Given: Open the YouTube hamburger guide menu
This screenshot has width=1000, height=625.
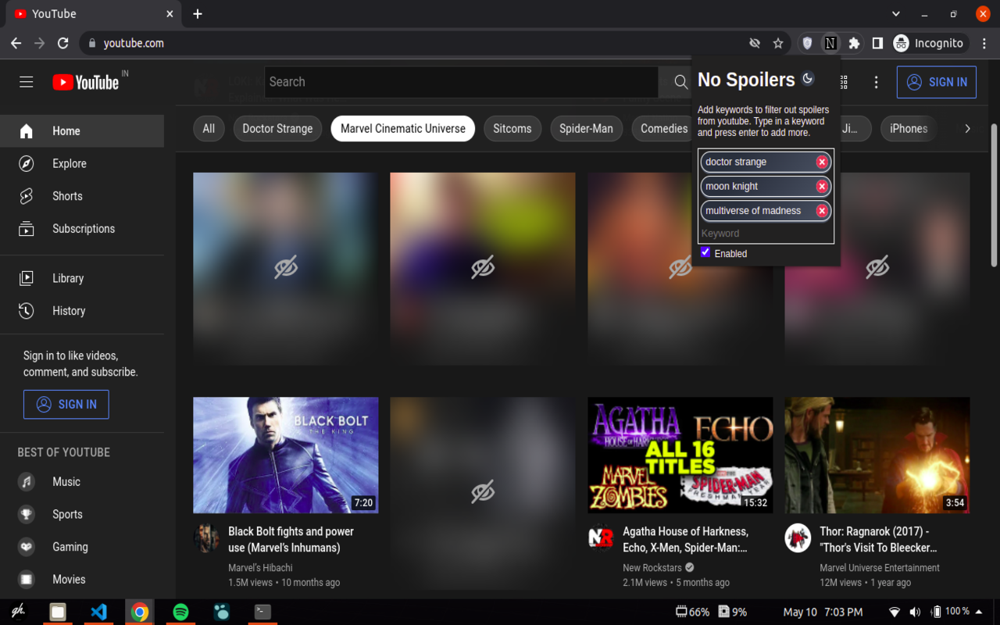Looking at the screenshot, I should click(27, 82).
